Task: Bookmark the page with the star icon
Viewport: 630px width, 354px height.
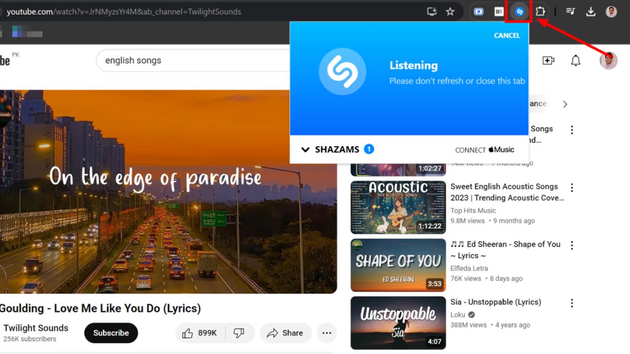Action: click(450, 11)
